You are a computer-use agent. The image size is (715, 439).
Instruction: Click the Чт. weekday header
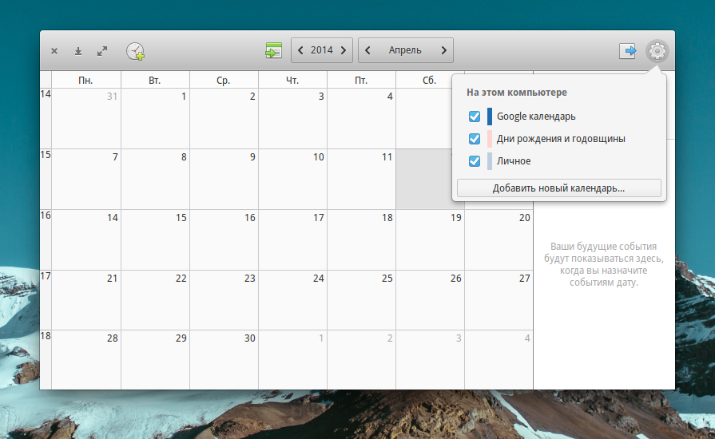(292, 81)
